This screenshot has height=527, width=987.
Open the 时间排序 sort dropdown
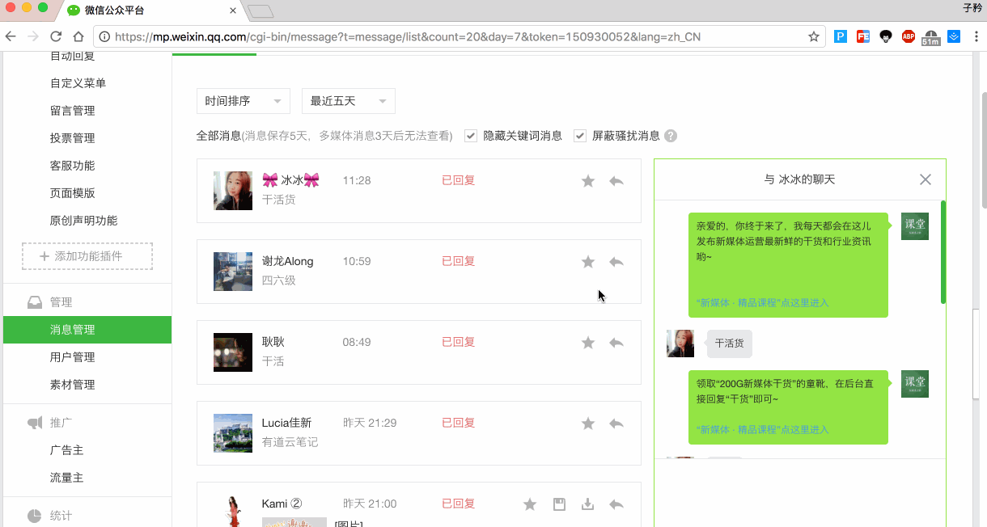[243, 101]
